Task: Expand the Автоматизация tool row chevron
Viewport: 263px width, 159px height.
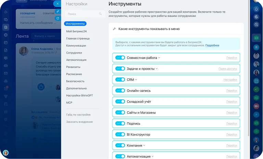Action: (x=152, y=157)
